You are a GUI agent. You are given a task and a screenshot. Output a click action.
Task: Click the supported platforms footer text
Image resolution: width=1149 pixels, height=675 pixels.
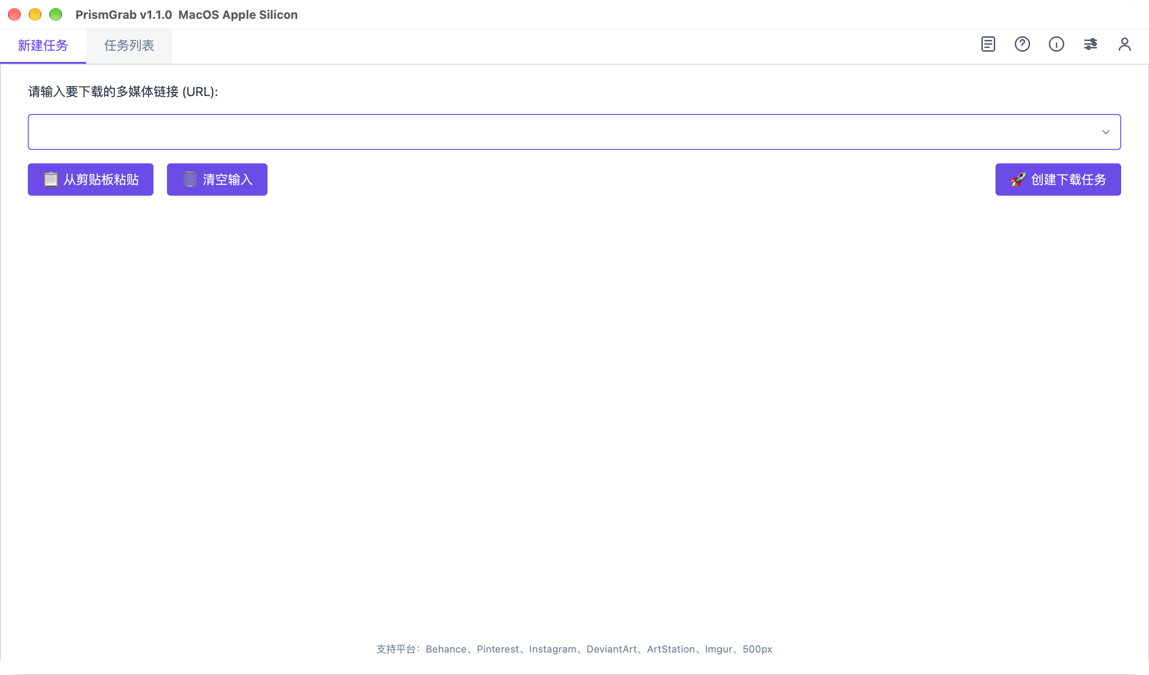[574, 649]
